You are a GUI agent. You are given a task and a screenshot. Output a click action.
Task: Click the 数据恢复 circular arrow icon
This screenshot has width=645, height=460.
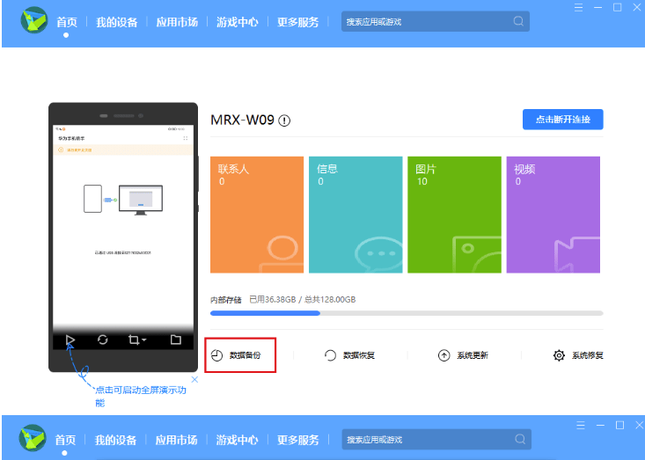pyautogui.click(x=330, y=355)
